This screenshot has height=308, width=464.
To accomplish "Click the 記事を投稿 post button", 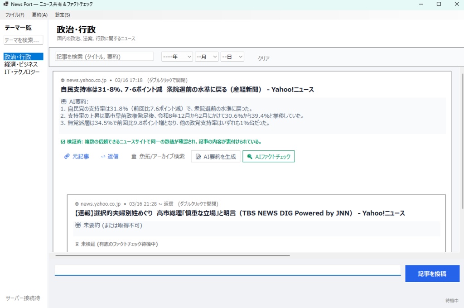I will [432, 273].
